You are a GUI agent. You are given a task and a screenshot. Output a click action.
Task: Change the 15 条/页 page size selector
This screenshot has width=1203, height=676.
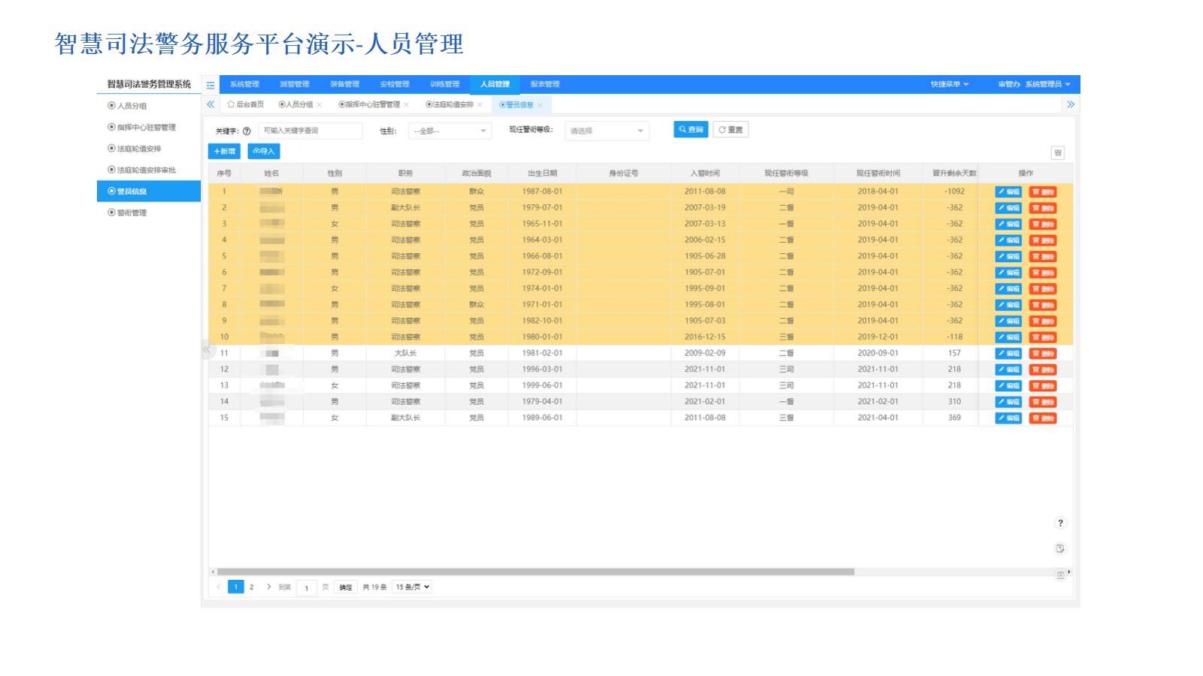point(412,587)
